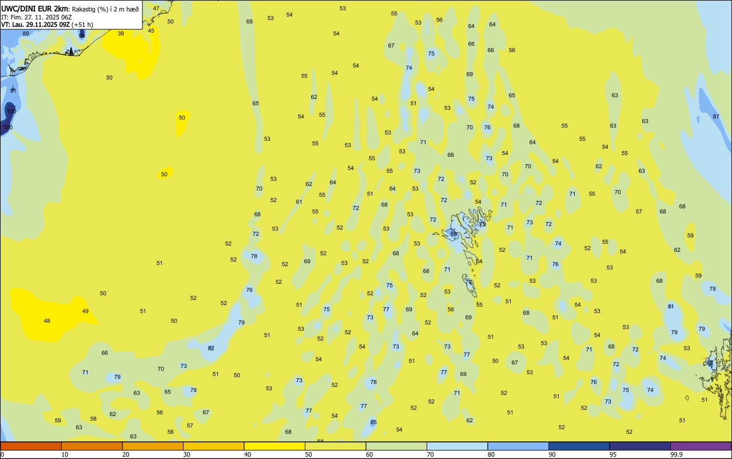Select the map value "91" in the blue area
The width and height of the screenshot is (732, 459).
[x=13, y=91]
